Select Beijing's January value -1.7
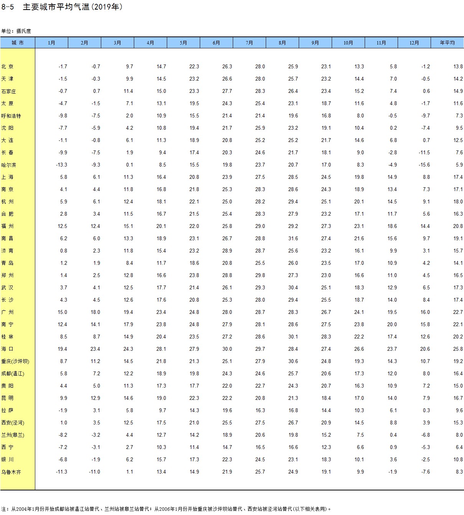This screenshot has height=515, width=464. tap(63, 66)
